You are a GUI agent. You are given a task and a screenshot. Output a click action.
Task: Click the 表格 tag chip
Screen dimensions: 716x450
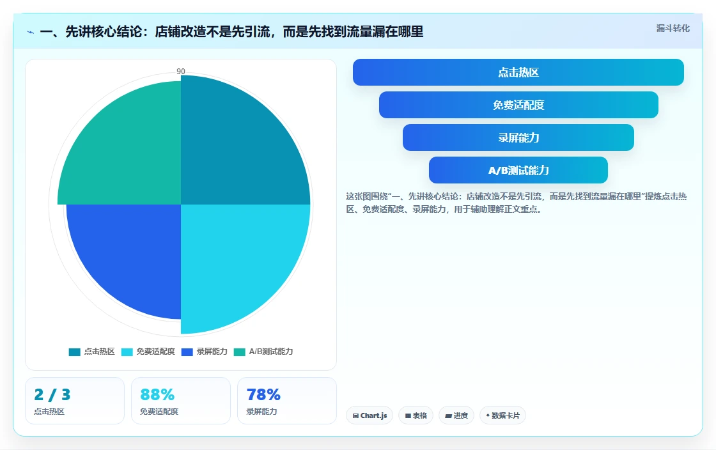point(416,415)
